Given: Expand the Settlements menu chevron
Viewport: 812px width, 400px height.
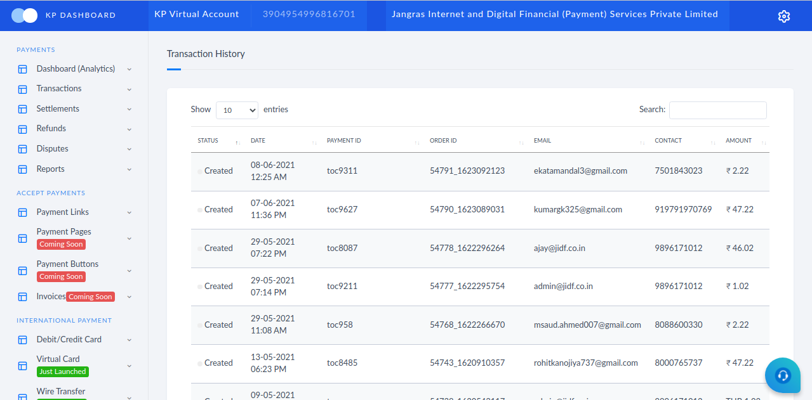Looking at the screenshot, I should pos(130,109).
